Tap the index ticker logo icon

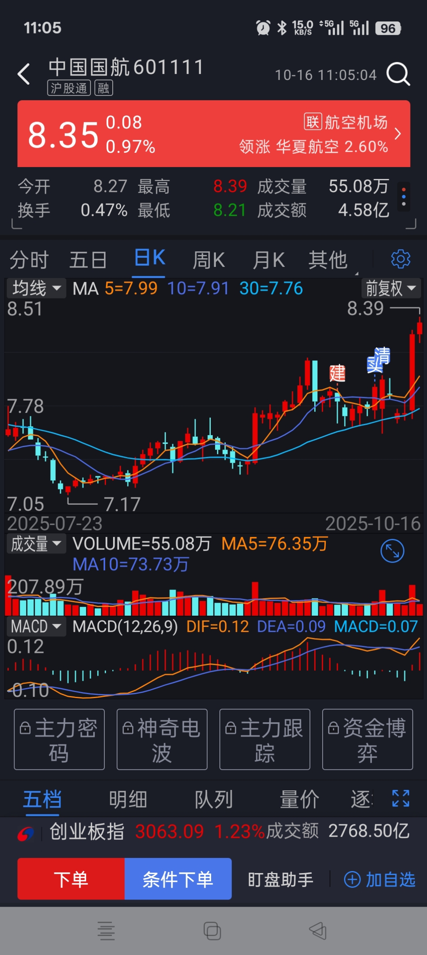tap(26, 834)
